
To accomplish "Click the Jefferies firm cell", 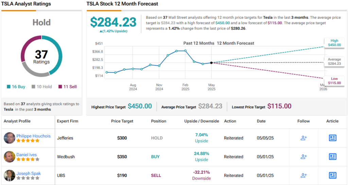I will (65, 138).
